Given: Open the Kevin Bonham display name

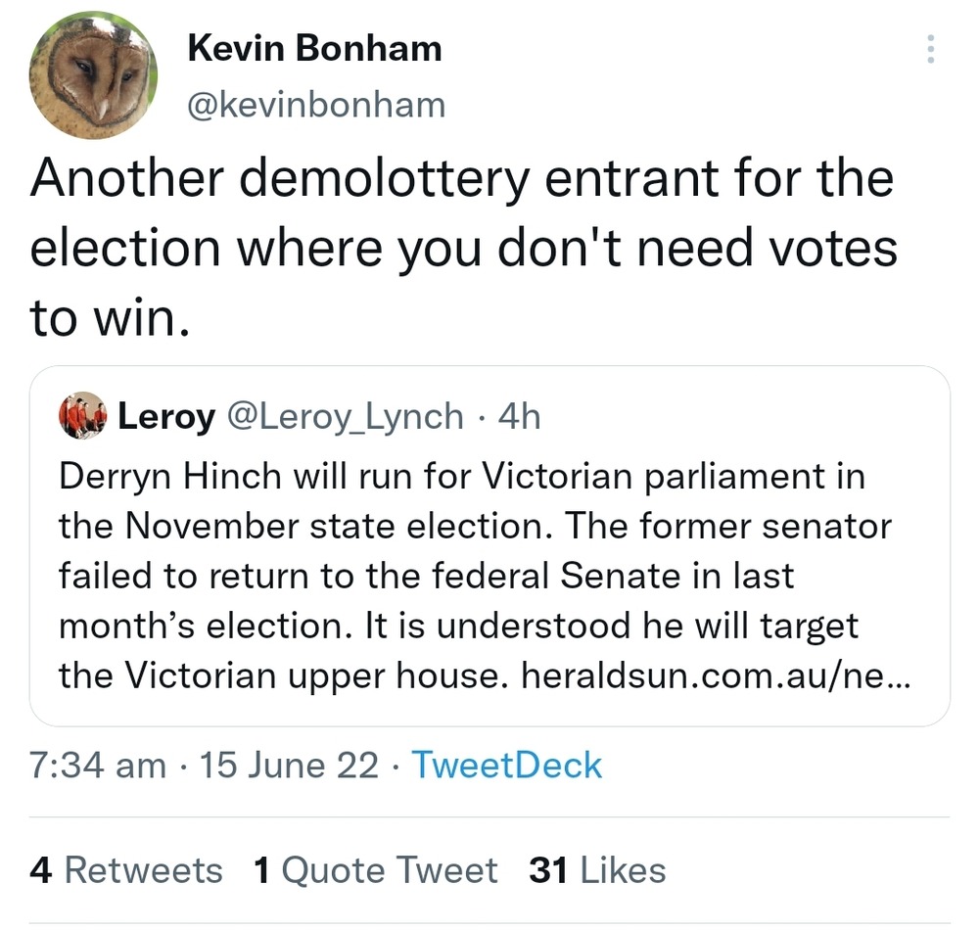Looking at the screenshot, I should click(313, 48).
